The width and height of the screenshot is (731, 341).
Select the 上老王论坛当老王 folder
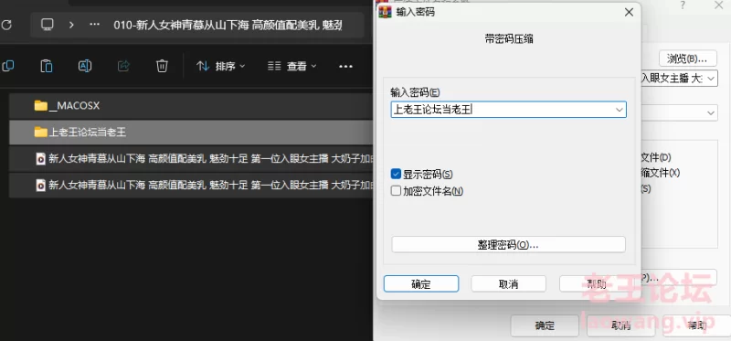point(191,133)
